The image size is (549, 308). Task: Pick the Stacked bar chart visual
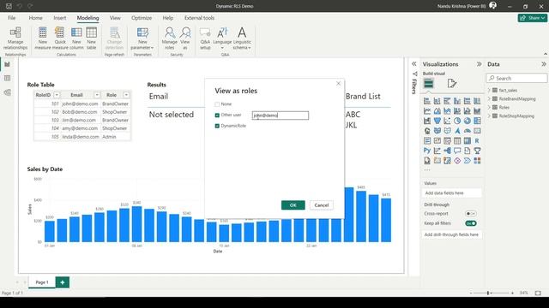click(427, 101)
